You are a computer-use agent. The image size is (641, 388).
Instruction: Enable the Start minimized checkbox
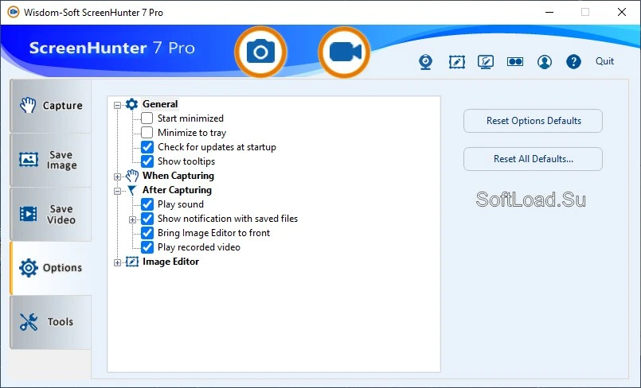point(147,118)
